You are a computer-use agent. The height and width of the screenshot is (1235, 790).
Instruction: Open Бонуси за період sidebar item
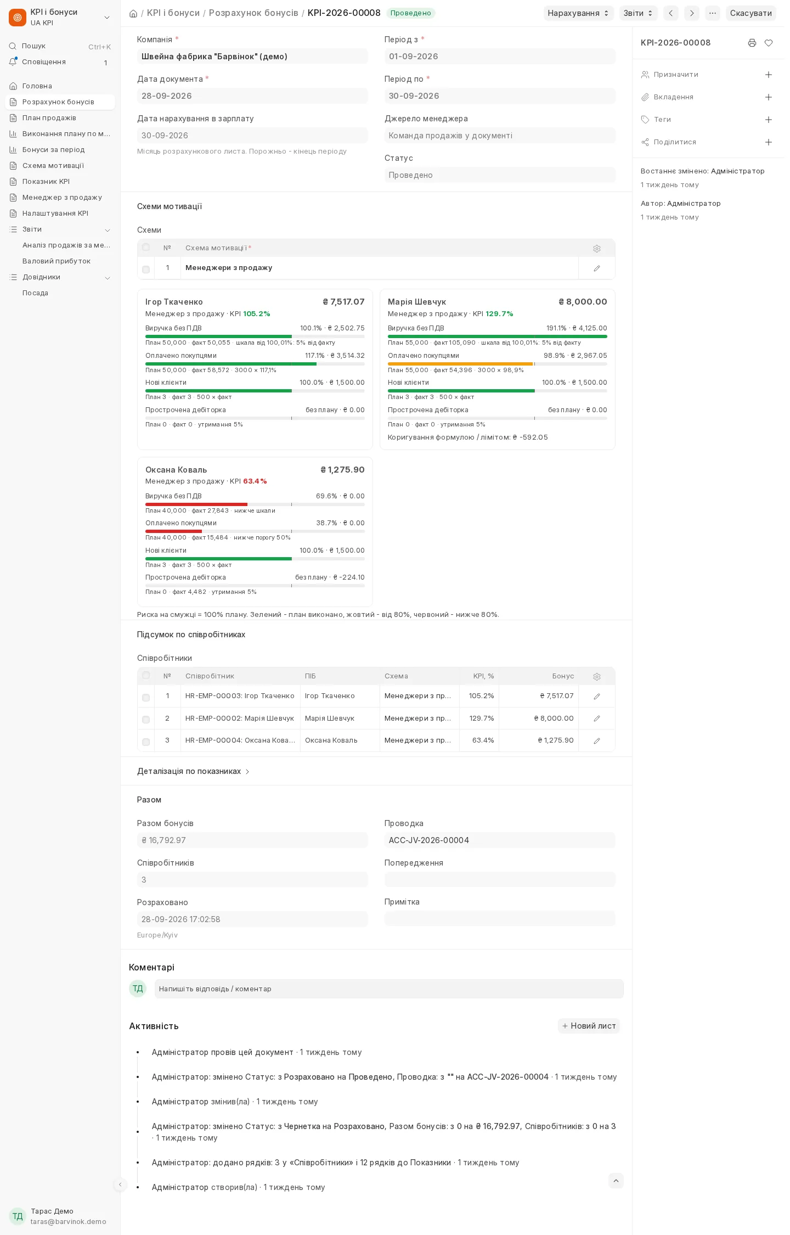(60, 150)
